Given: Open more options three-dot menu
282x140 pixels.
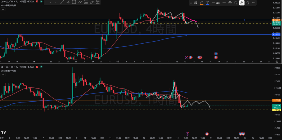Looking at the screenshot, I should pyautogui.click(x=254, y=3).
